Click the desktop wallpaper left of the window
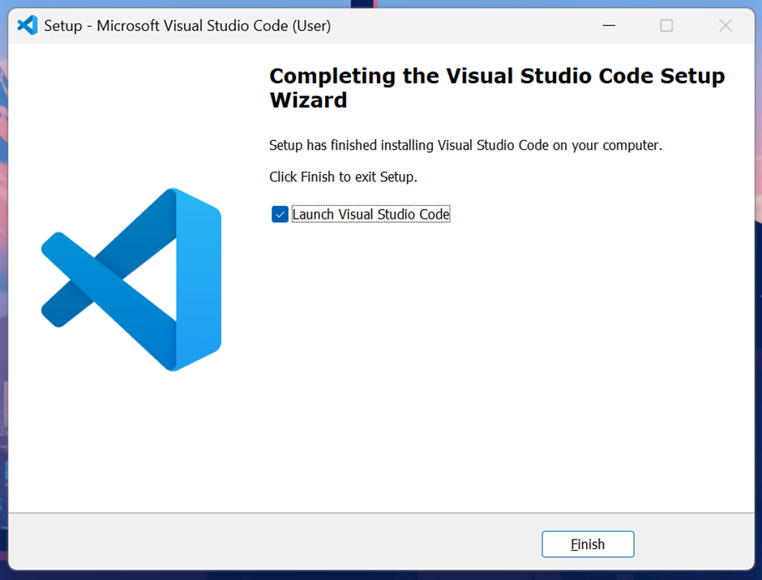 coord(3,292)
